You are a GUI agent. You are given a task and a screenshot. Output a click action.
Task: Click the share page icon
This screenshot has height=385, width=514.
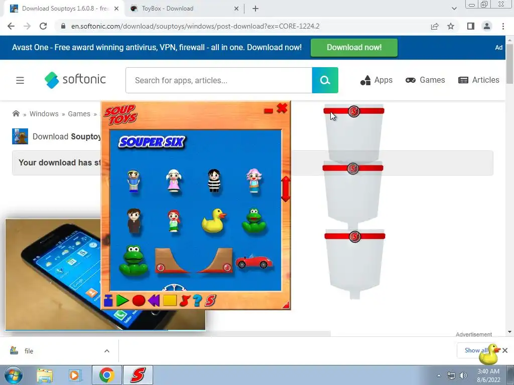tap(435, 26)
